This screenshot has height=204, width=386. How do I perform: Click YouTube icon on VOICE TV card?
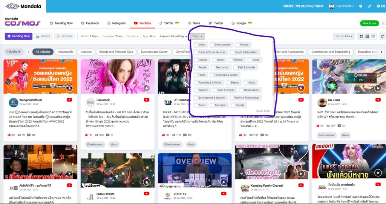[x=224, y=194]
